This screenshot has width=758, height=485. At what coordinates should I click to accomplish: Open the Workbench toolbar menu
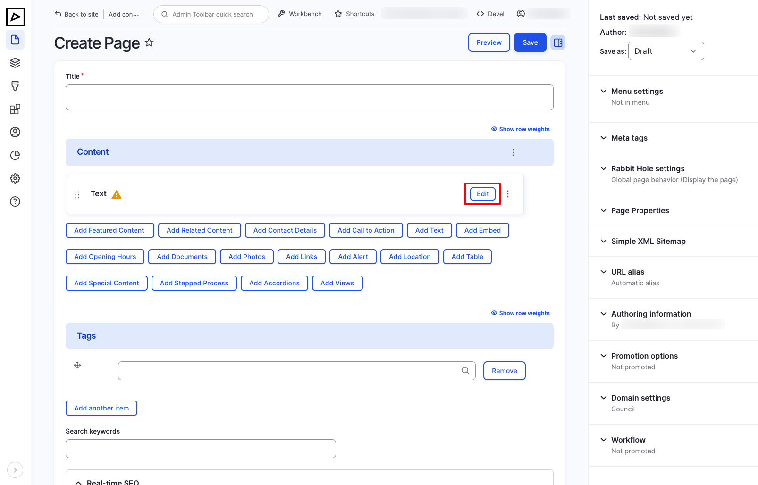pyautogui.click(x=300, y=14)
